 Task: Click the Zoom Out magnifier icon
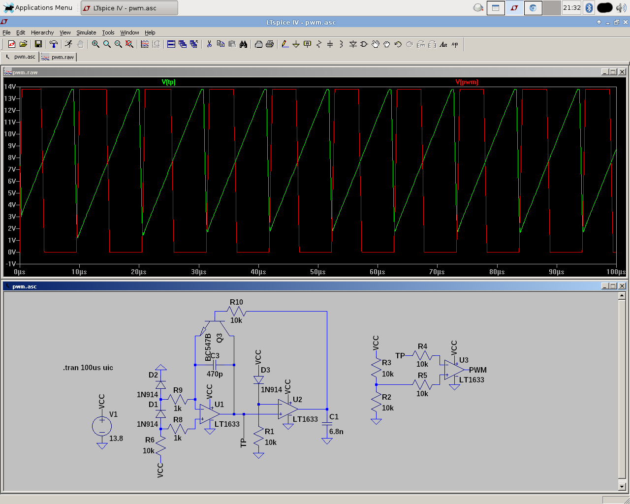click(x=118, y=44)
